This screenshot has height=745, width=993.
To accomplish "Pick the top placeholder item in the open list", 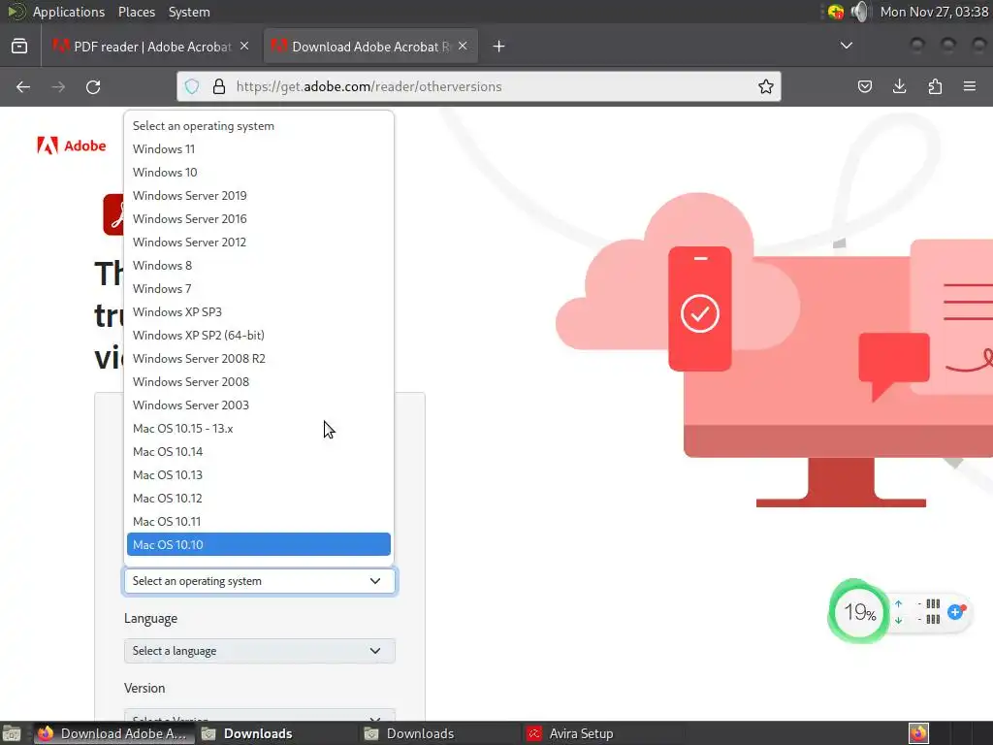I will pyautogui.click(x=258, y=125).
